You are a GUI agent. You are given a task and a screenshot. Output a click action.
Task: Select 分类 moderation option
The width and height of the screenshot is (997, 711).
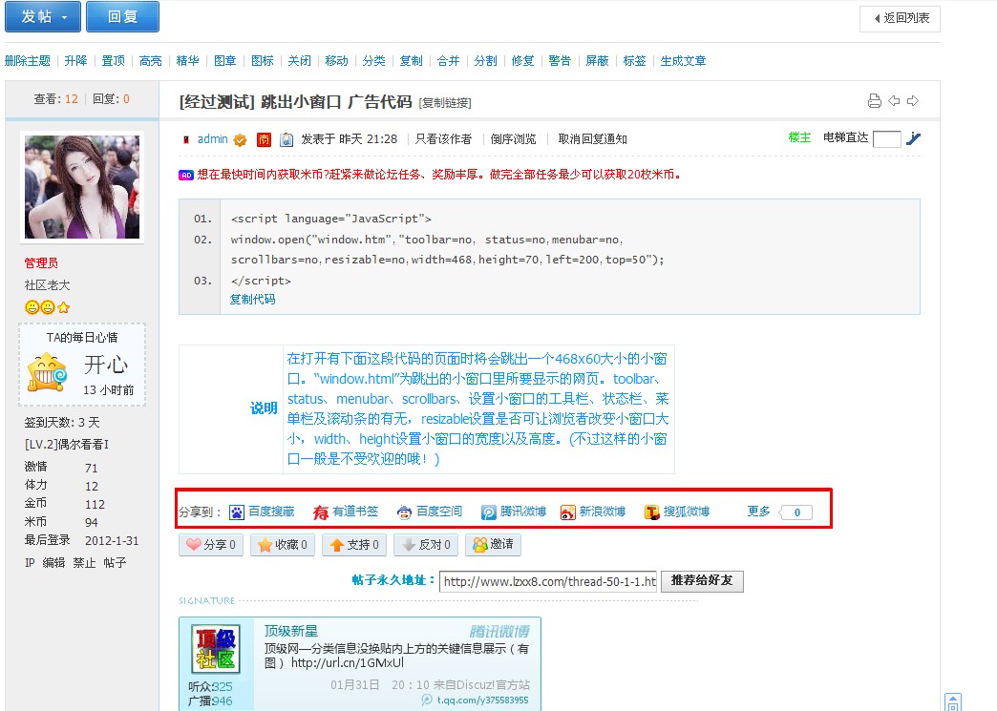(x=374, y=61)
